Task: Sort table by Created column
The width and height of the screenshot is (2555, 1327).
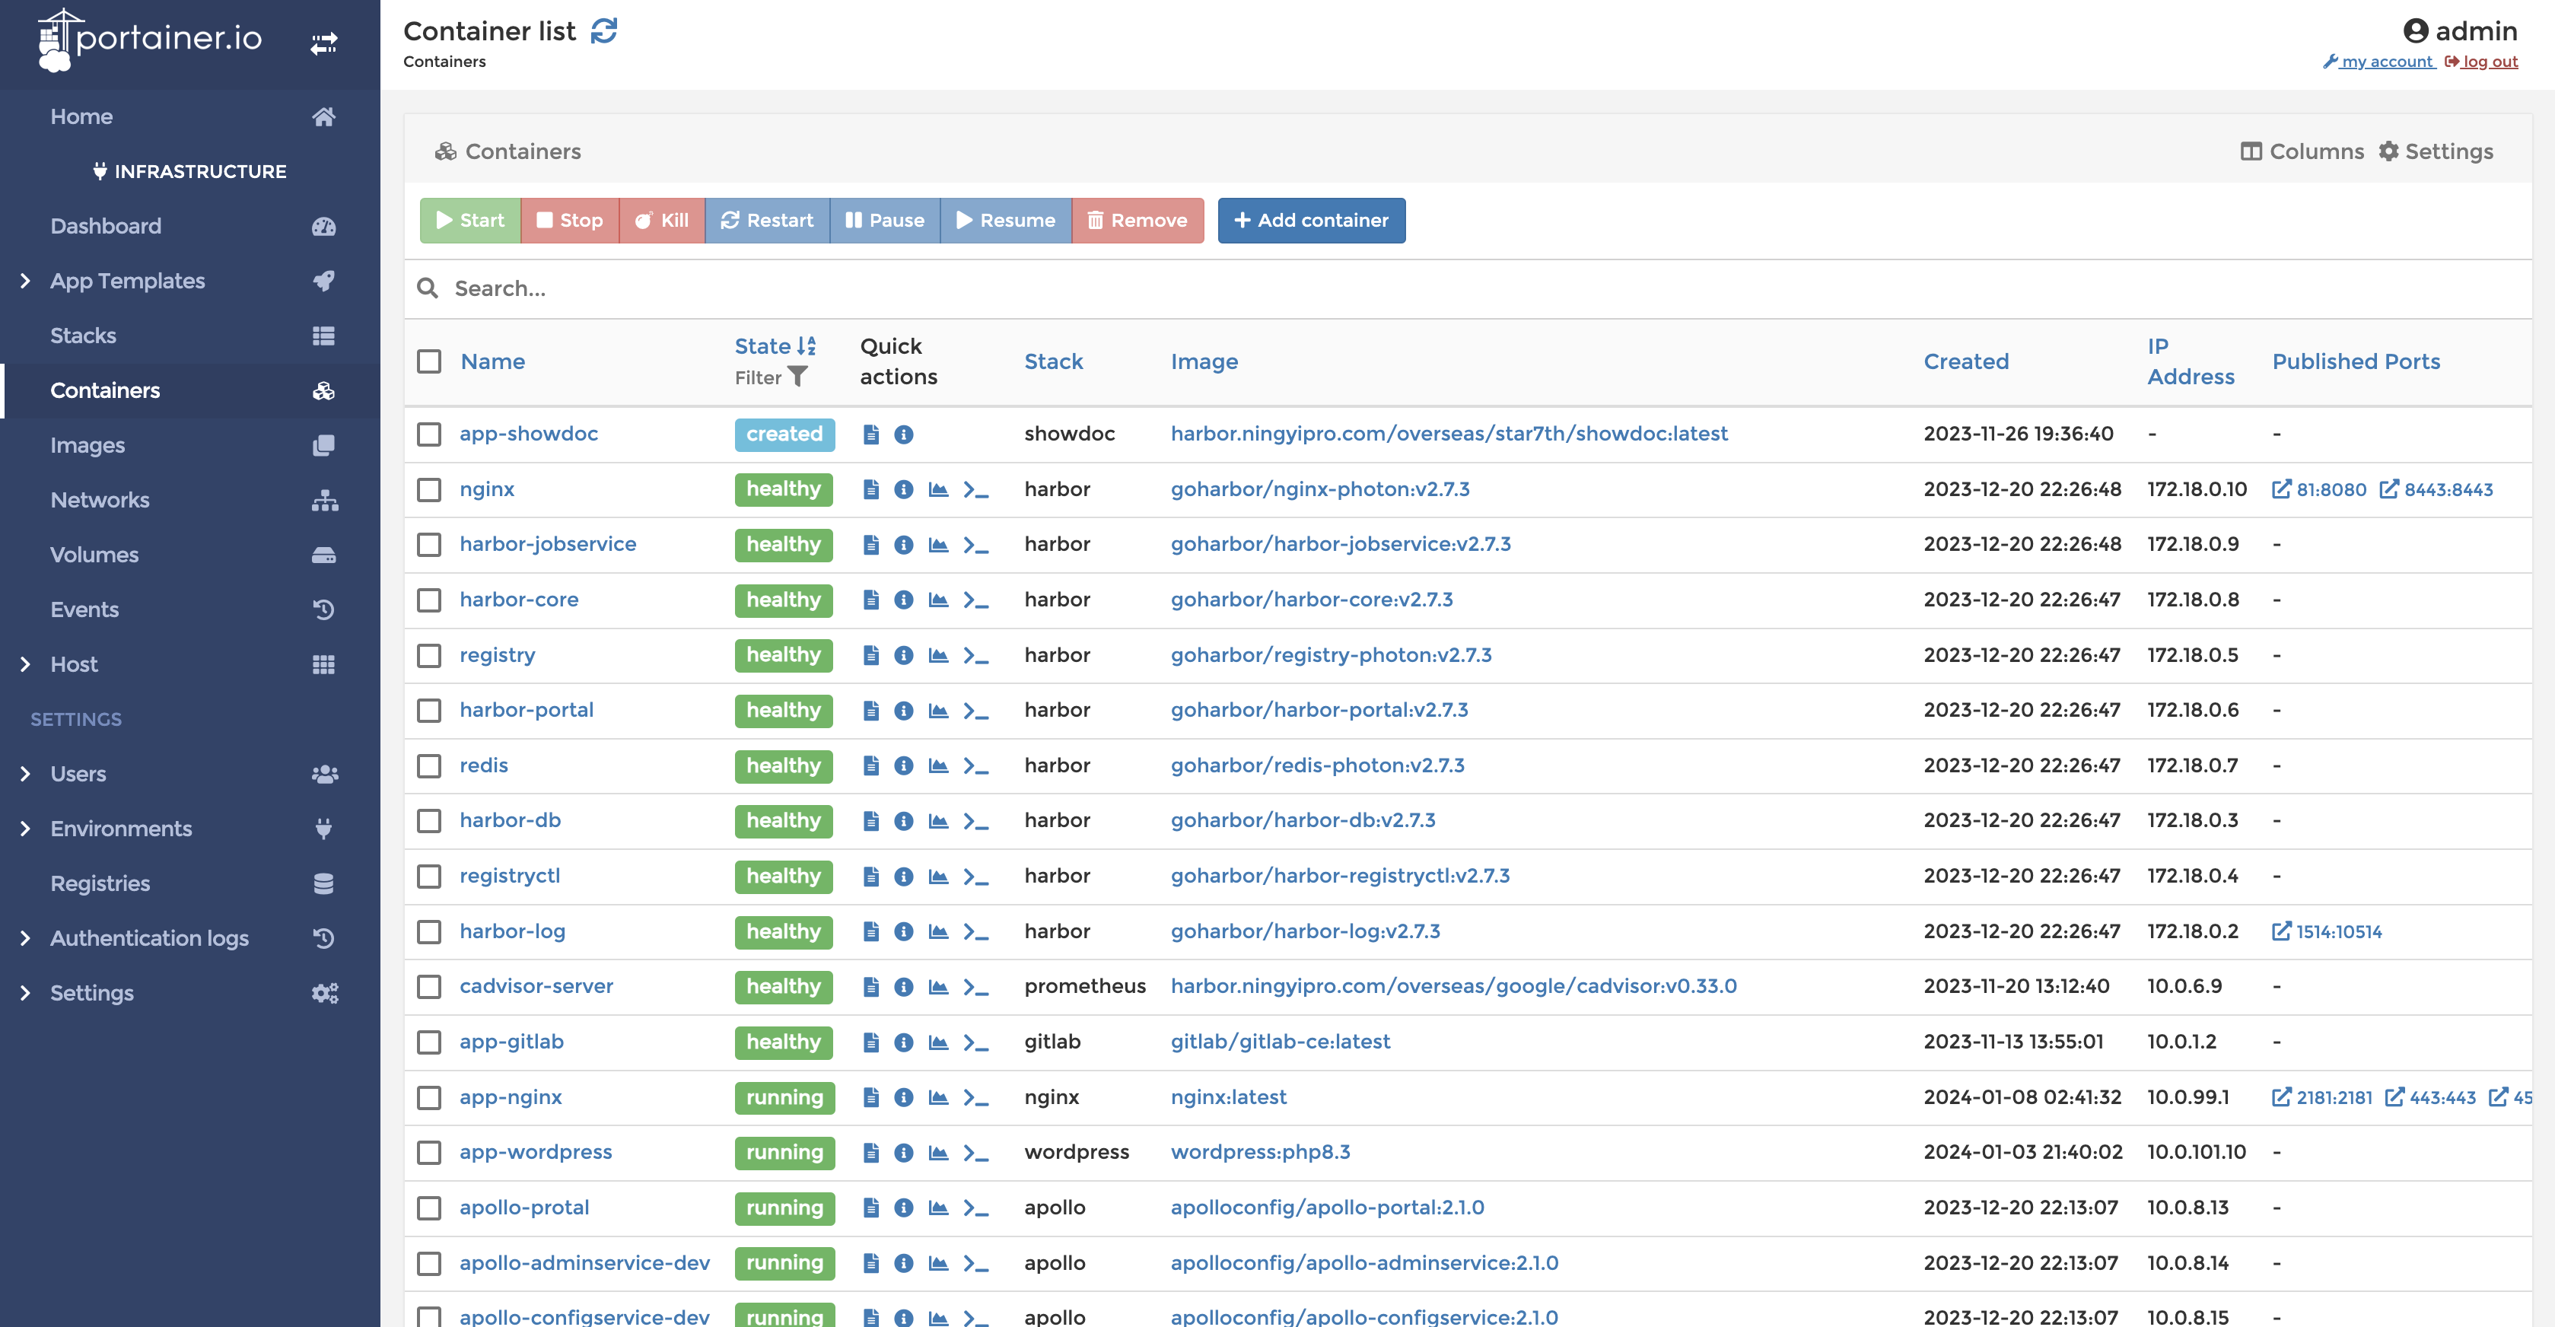Action: 1966,362
